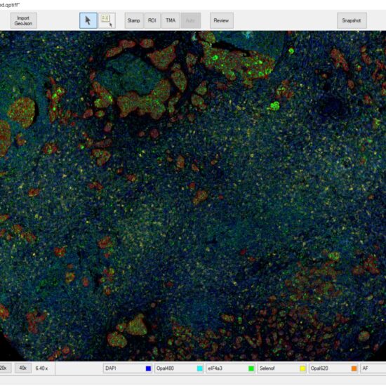
Task: Click the yellow Selenof color swatch
Action: tap(302, 368)
